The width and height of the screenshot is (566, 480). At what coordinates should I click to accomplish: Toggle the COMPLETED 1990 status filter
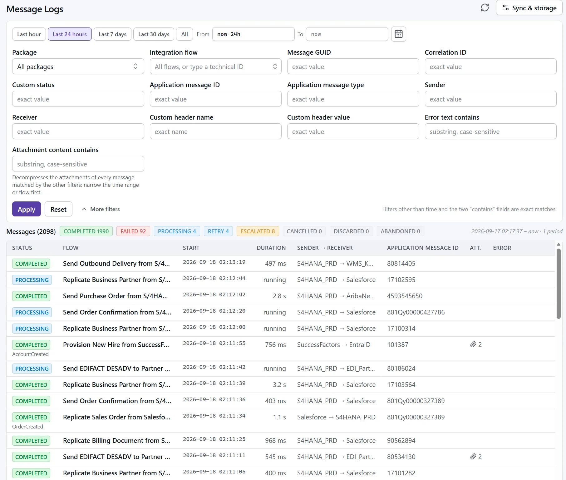click(x=86, y=231)
